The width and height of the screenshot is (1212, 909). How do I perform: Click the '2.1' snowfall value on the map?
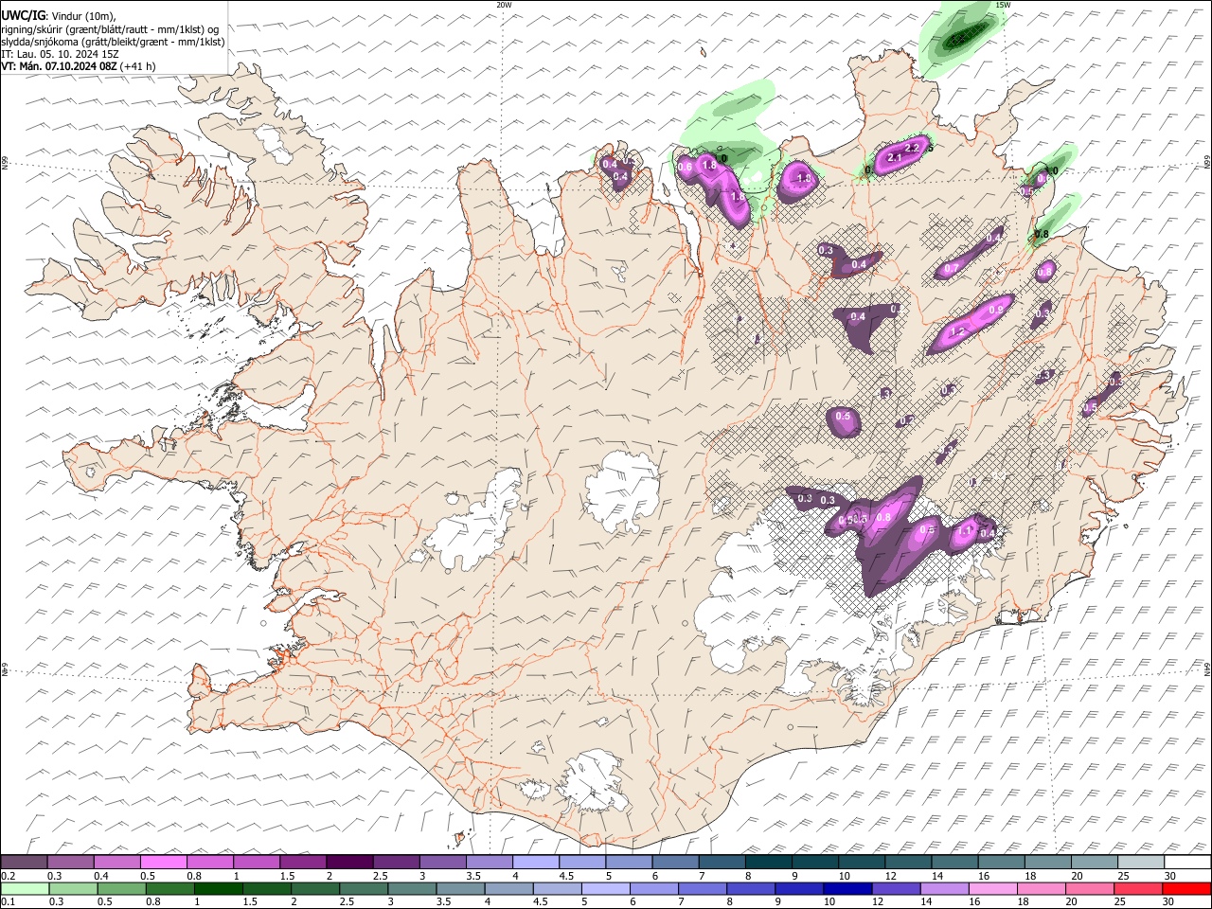pos(894,158)
